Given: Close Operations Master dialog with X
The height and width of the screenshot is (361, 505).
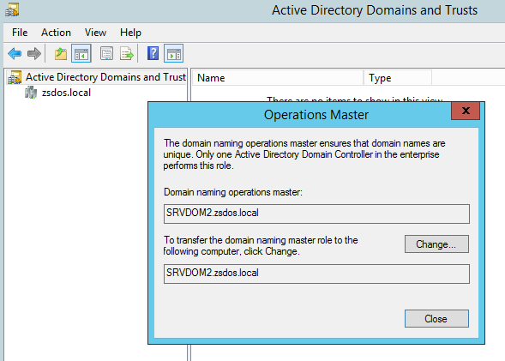Looking at the screenshot, I should pyautogui.click(x=466, y=111).
